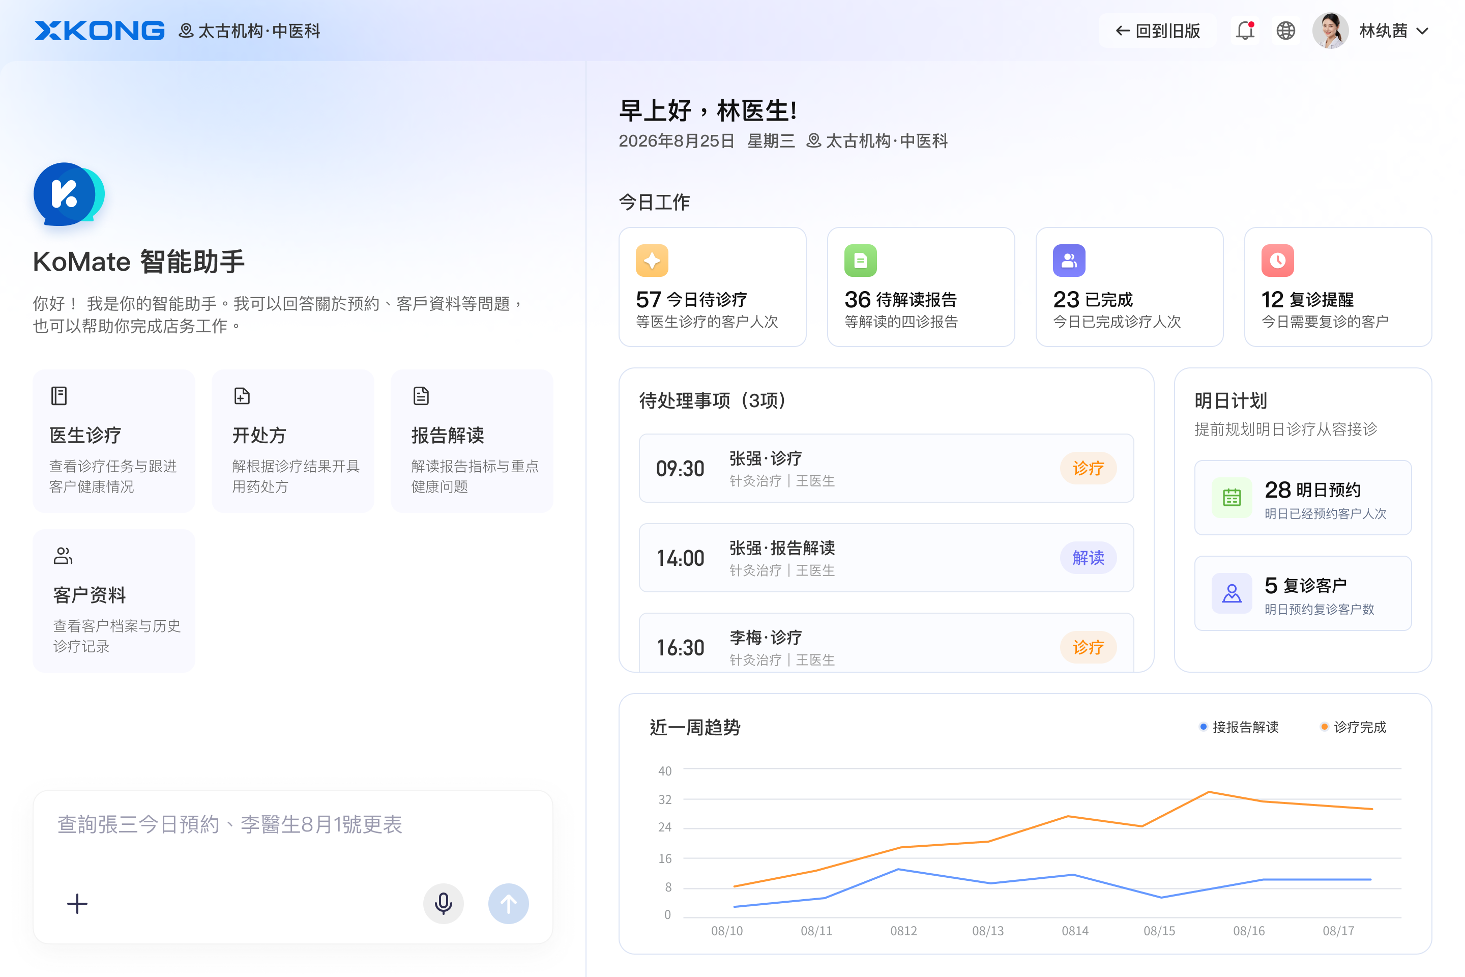
Task: Click the 开处方 file-plus icon
Action: 242,396
